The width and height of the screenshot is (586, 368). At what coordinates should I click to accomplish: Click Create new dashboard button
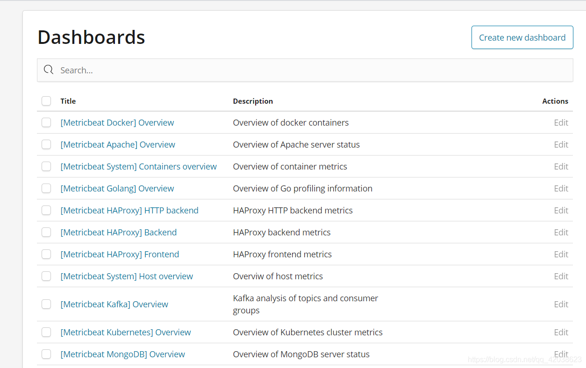(522, 37)
